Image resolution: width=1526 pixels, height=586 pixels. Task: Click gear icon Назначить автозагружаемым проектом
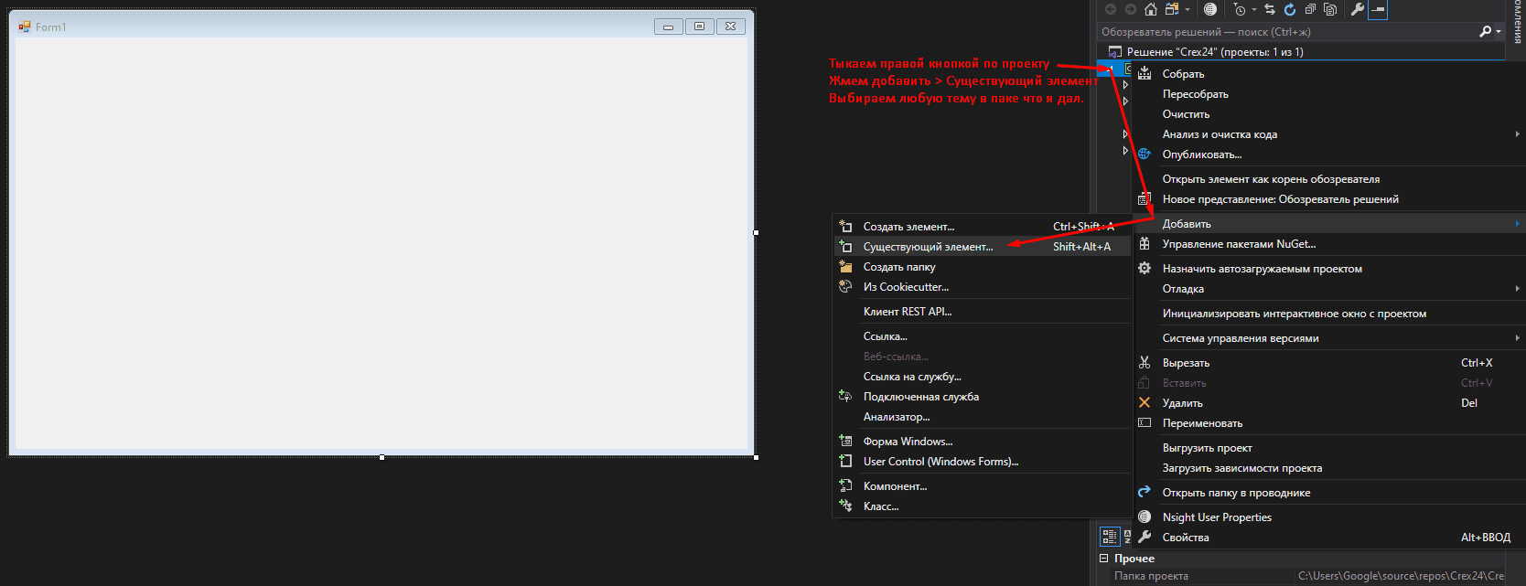1144,269
